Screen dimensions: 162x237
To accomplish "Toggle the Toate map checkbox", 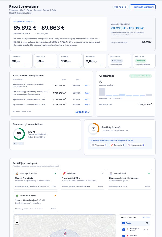I will click(124, 223).
